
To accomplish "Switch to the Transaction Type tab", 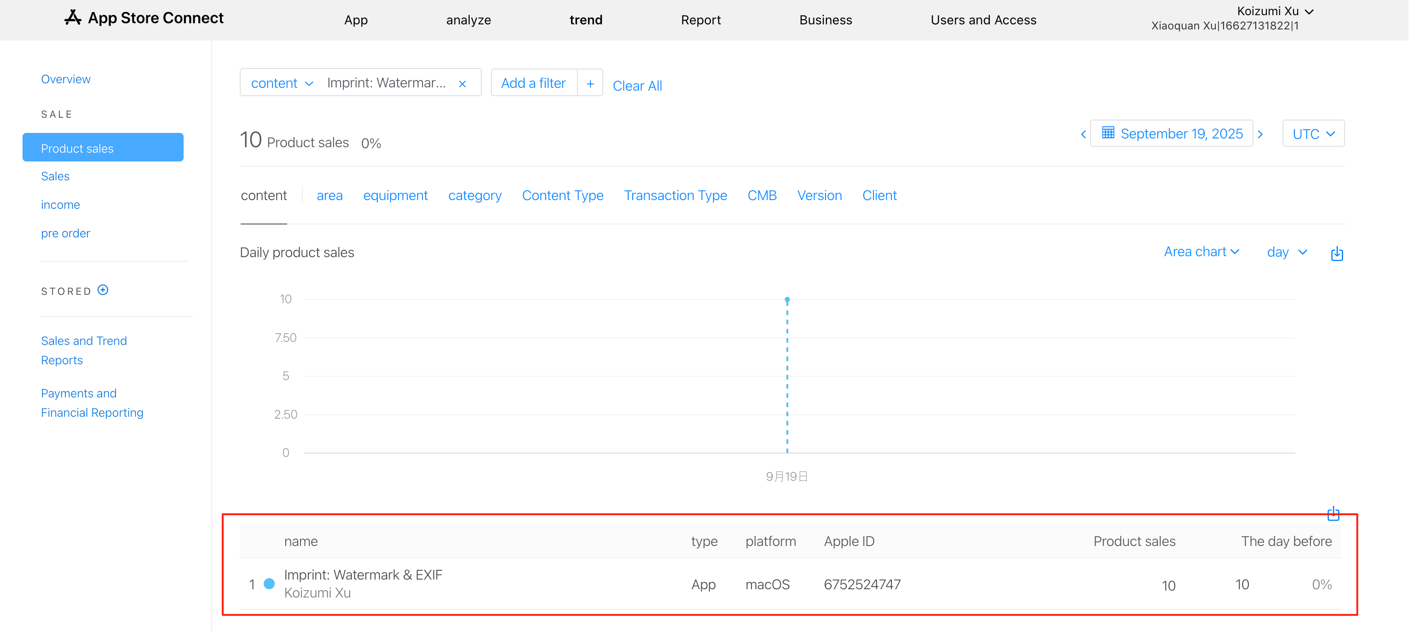I will point(675,196).
